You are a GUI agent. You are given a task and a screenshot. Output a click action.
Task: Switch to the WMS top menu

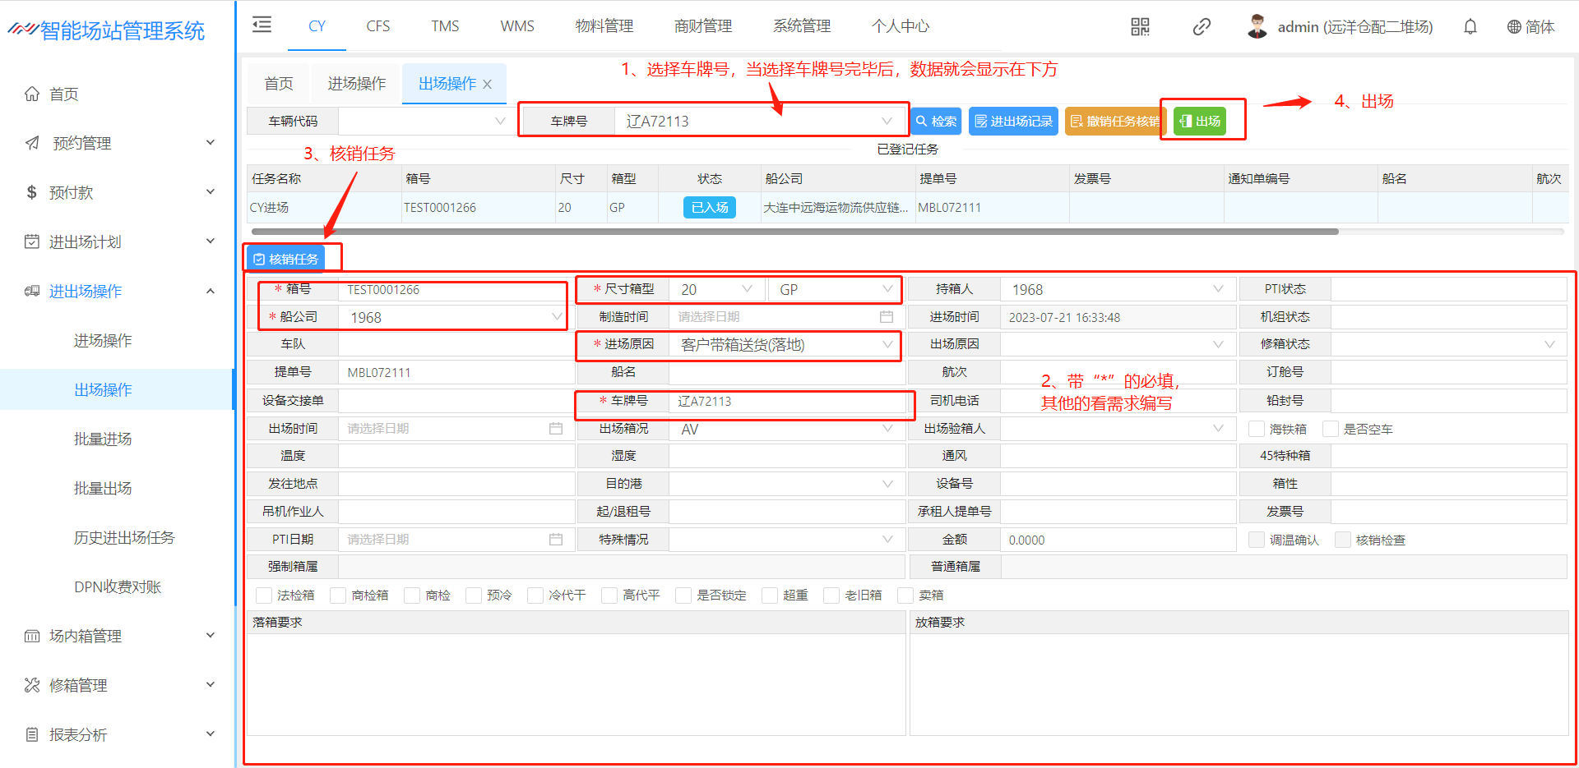click(x=517, y=26)
